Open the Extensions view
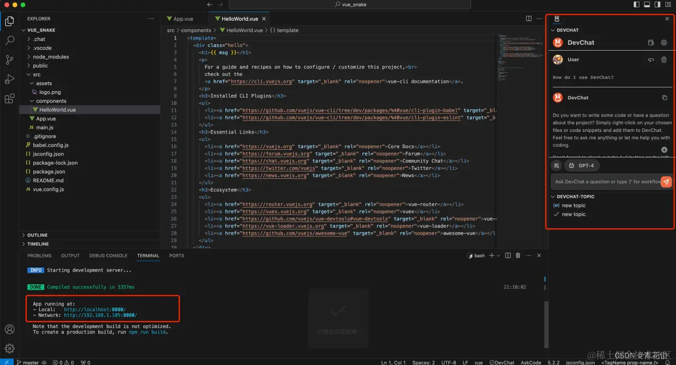The image size is (676, 365). pos(10,99)
